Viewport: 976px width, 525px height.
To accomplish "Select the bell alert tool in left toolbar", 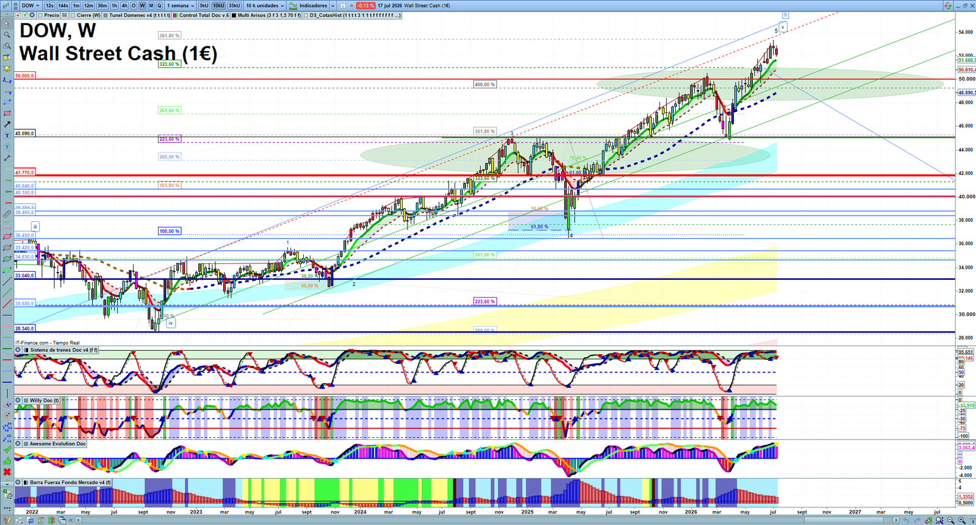I will pos(7,68).
